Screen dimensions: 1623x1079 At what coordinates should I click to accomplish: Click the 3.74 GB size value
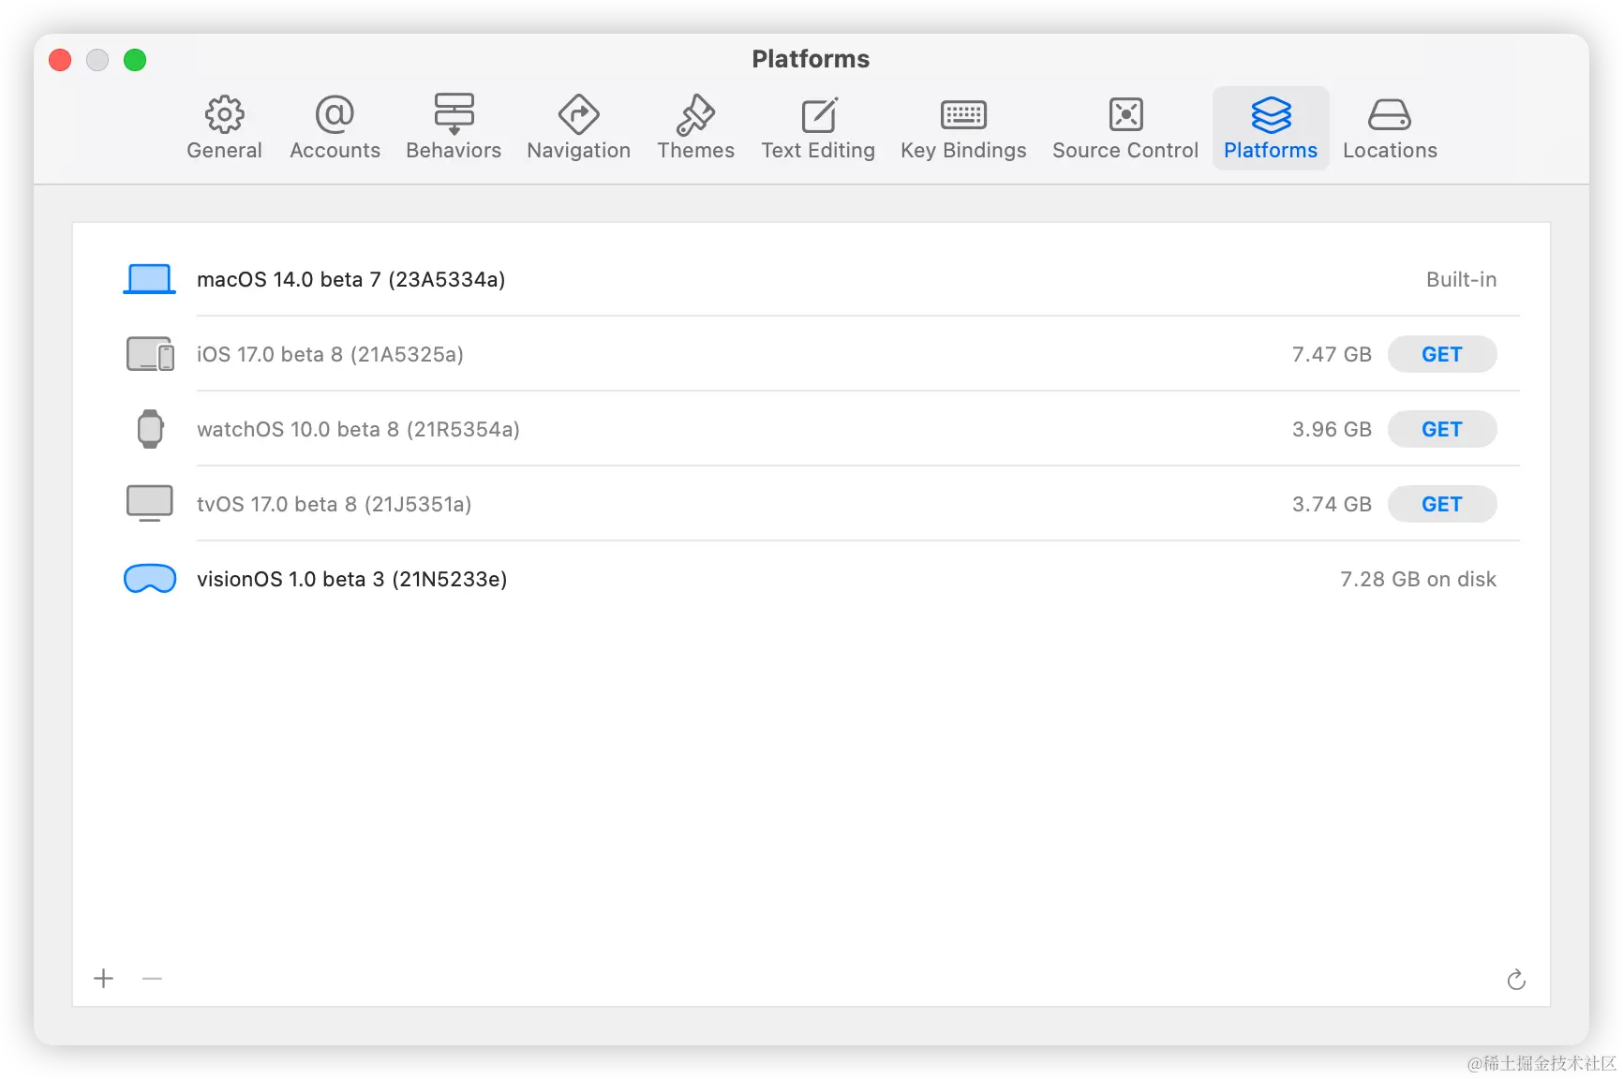(x=1332, y=504)
